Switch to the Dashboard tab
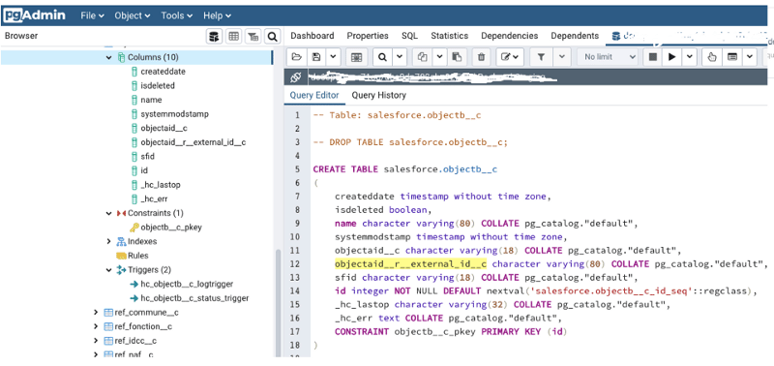This screenshot has width=774, height=366. click(x=312, y=36)
